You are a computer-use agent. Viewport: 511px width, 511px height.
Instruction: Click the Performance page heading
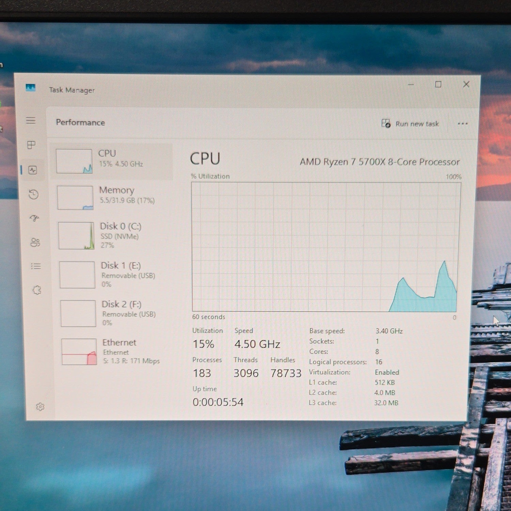[80, 122]
